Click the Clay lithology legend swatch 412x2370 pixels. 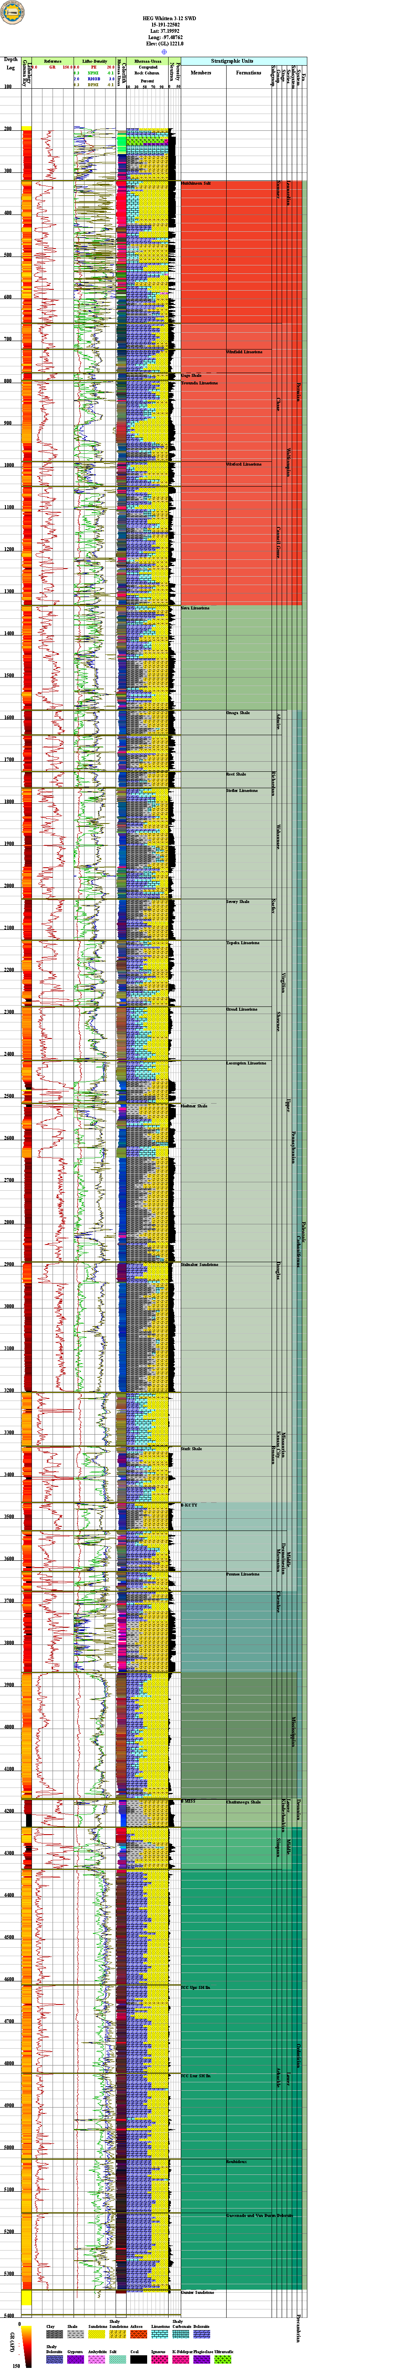[55, 2333]
